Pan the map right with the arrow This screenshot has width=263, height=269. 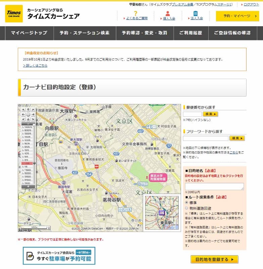point(33,114)
